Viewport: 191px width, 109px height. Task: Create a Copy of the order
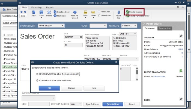pyautogui.click(x=62, y=12)
